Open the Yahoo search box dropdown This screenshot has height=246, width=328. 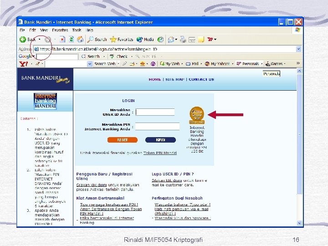(x=90, y=64)
